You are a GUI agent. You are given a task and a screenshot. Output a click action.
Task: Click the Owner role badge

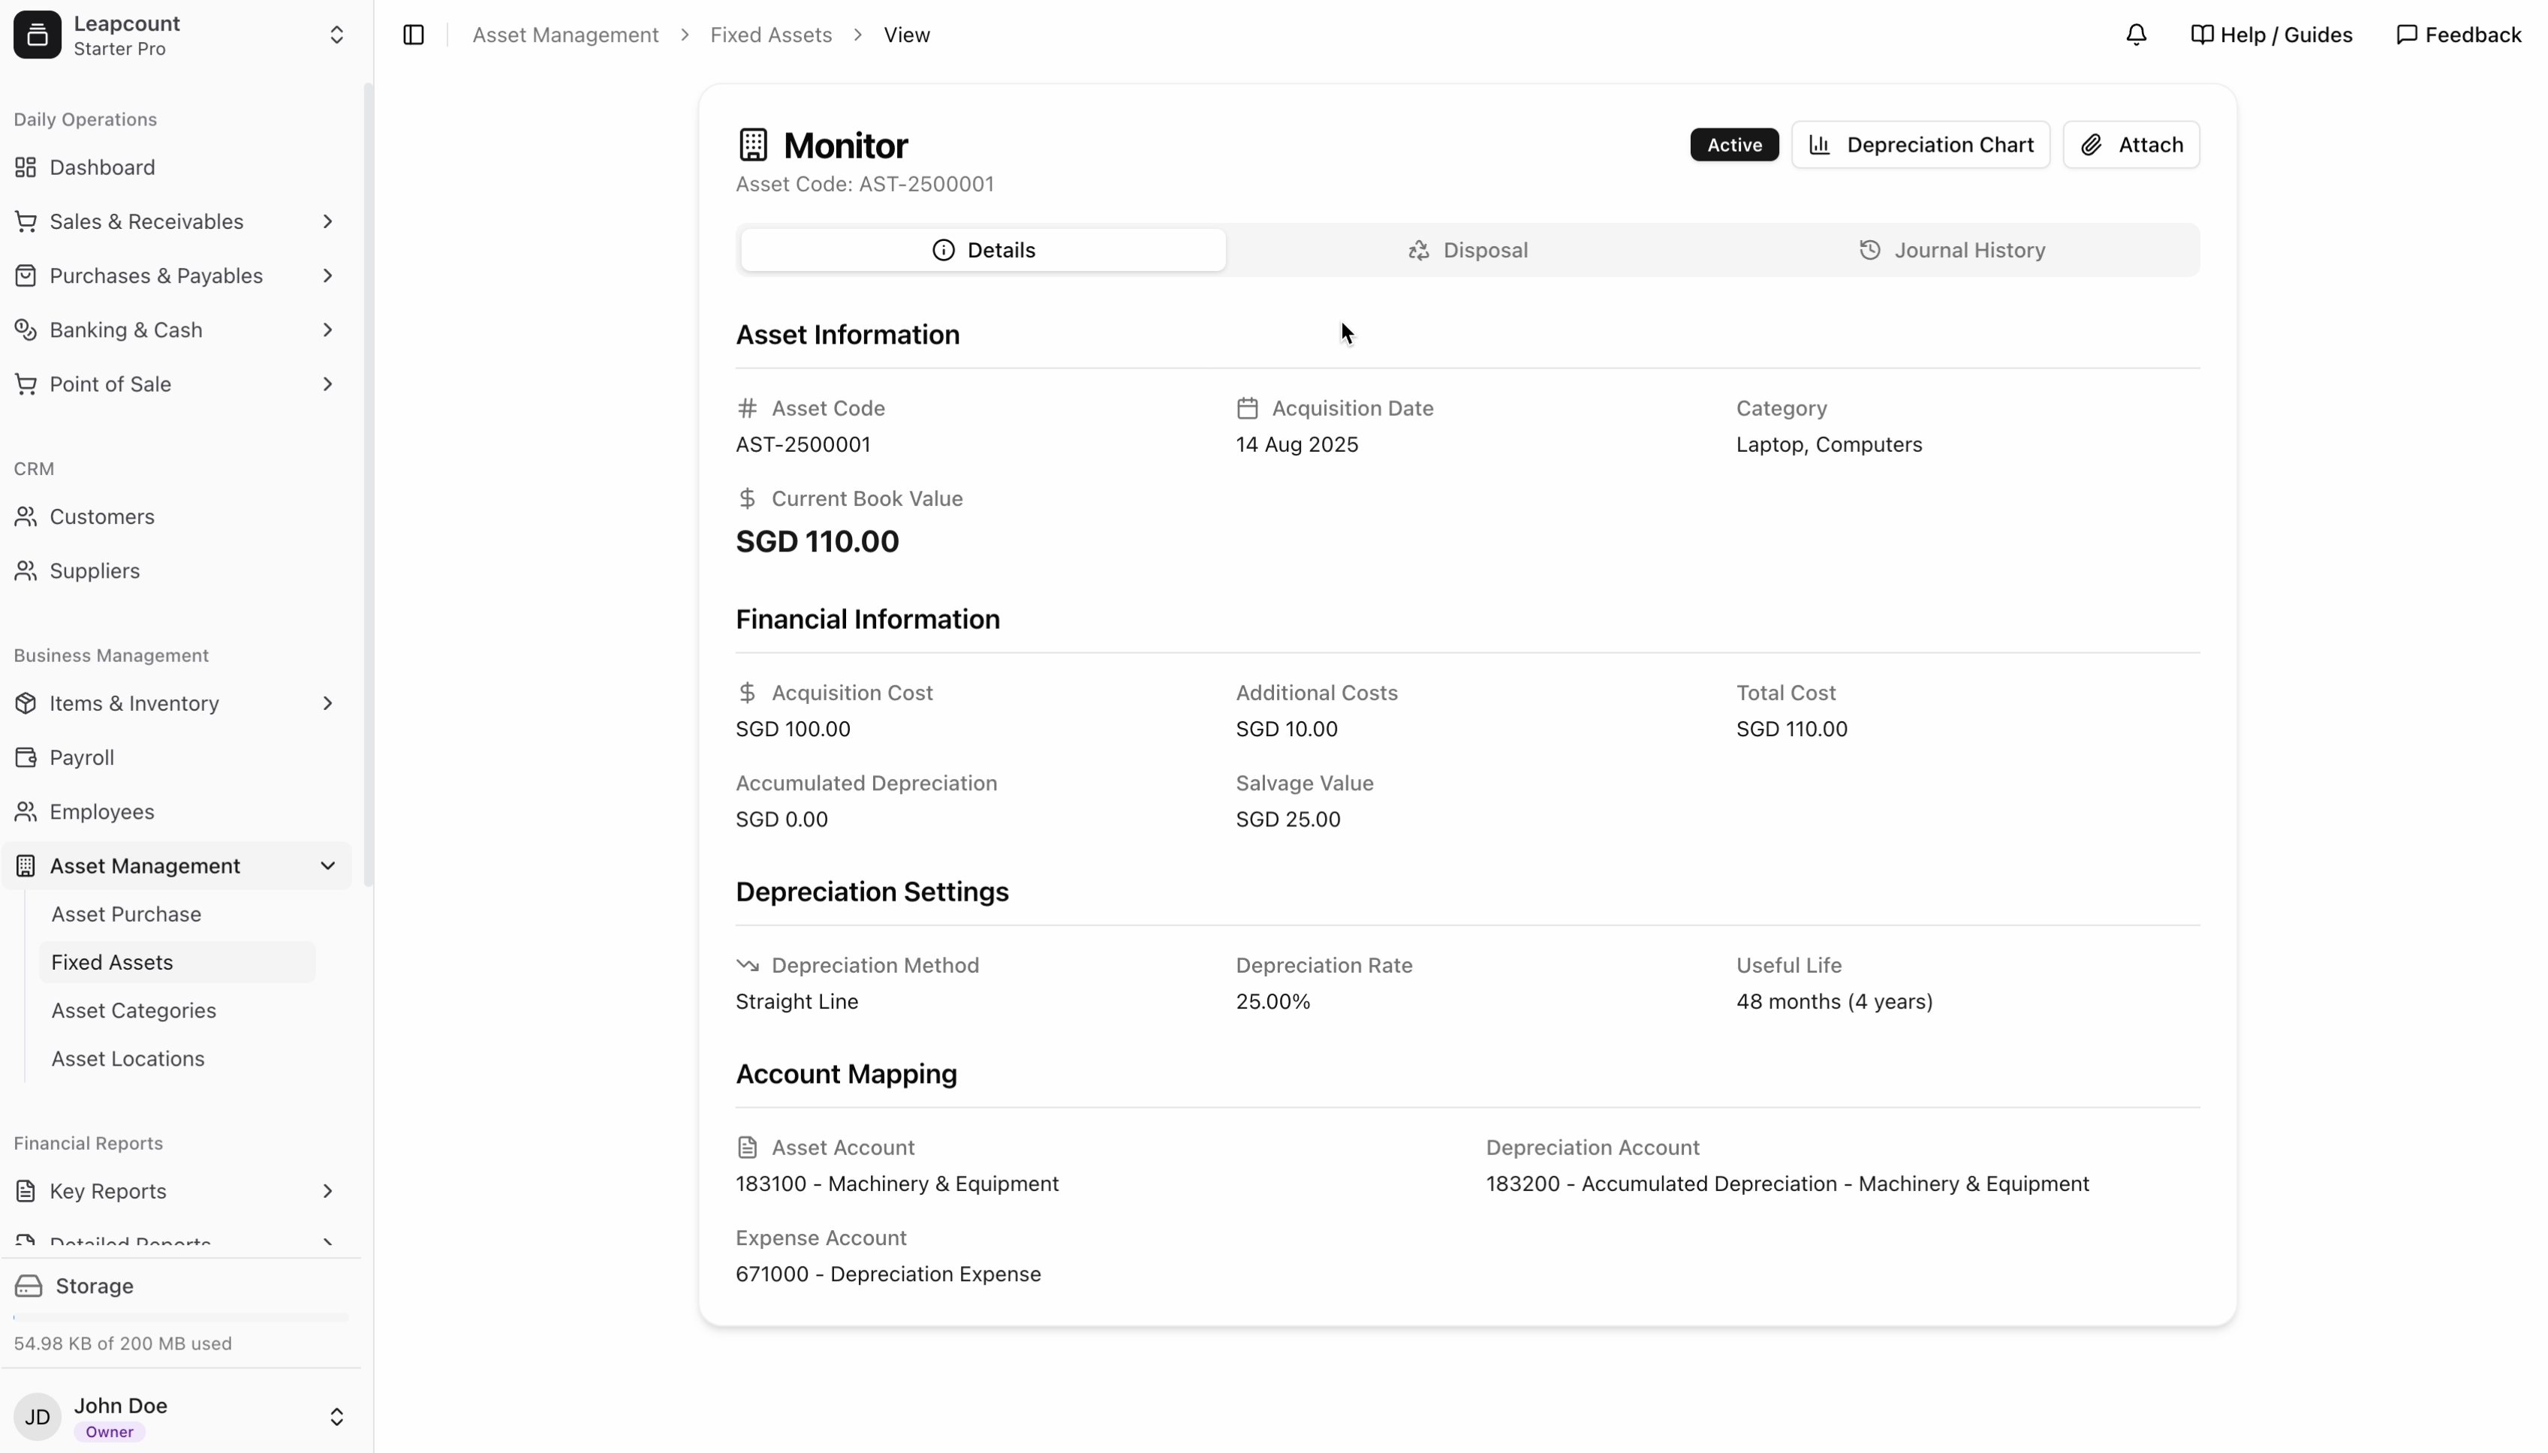(x=109, y=1432)
